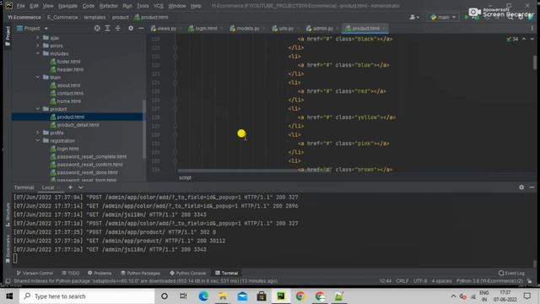The width and height of the screenshot is (540, 304).
Task: Open Project panel settings gear
Action: pos(131,28)
